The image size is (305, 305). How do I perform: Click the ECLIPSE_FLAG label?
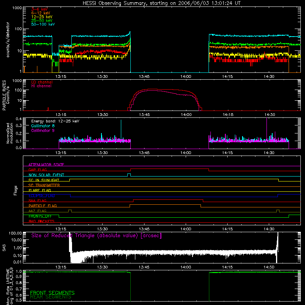pyautogui.click(x=42, y=196)
